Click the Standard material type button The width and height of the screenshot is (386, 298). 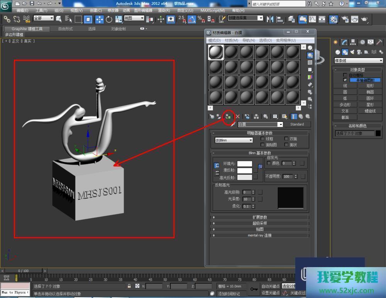tap(297, 124)
